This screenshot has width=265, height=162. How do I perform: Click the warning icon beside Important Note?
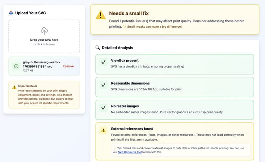point(14,87)
